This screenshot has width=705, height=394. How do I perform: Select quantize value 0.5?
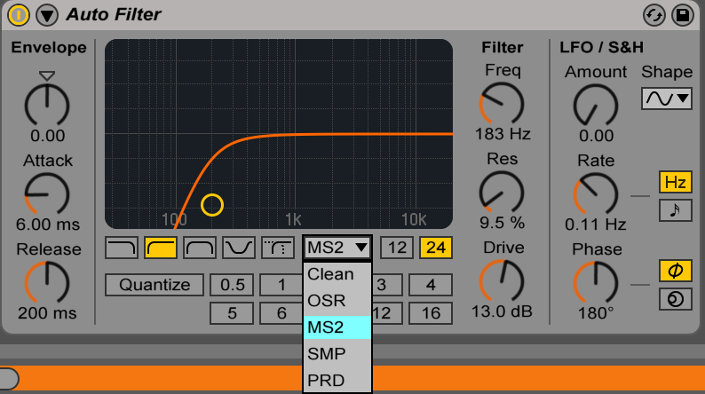pyautogui.click(x=232, y=285)
